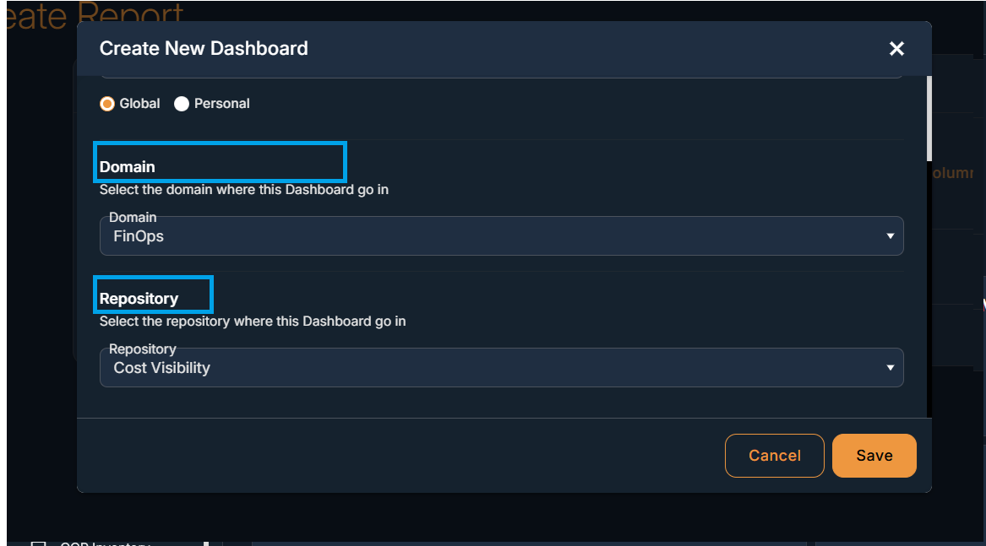Click the small floating Domain field label

coord(133,218)
